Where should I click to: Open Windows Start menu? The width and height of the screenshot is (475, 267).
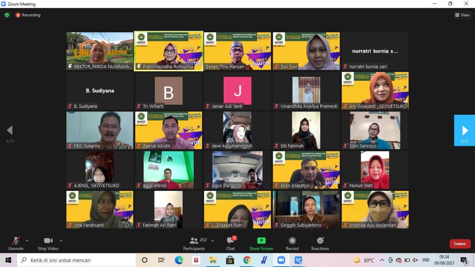coord(8,260)
